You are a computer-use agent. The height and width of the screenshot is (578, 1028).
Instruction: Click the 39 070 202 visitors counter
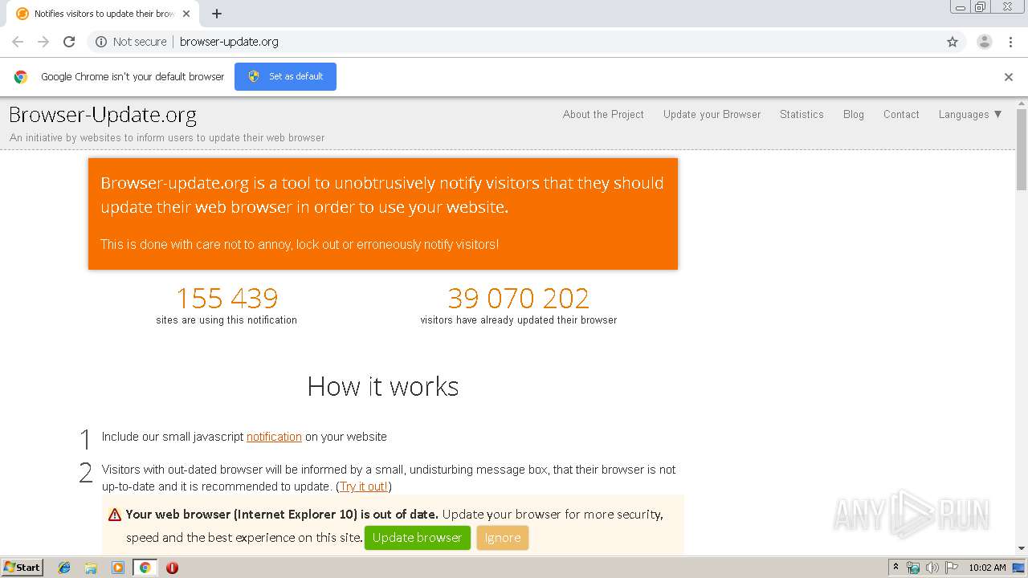519,299
